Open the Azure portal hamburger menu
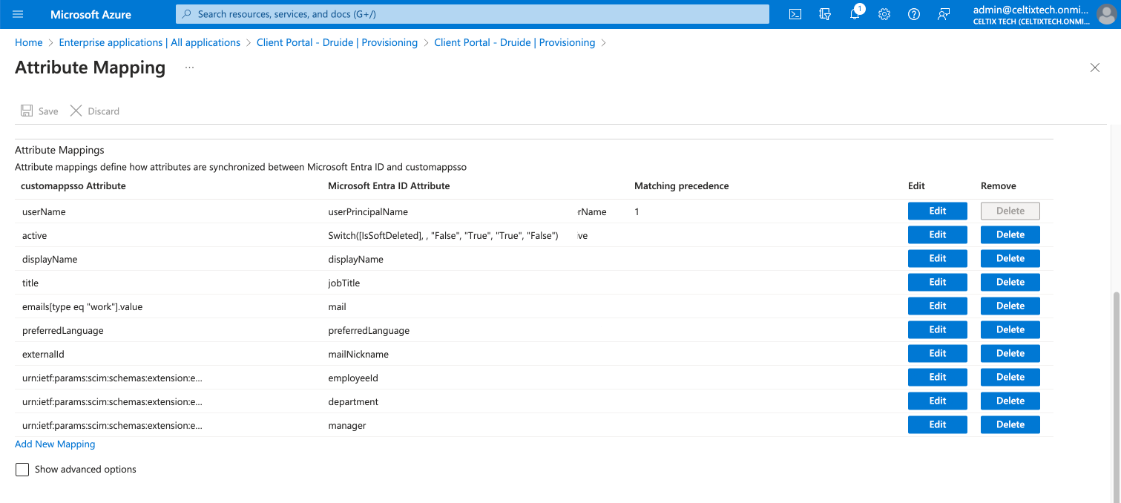This screenshot has width=1121, height=503. [x=19, y=14]
